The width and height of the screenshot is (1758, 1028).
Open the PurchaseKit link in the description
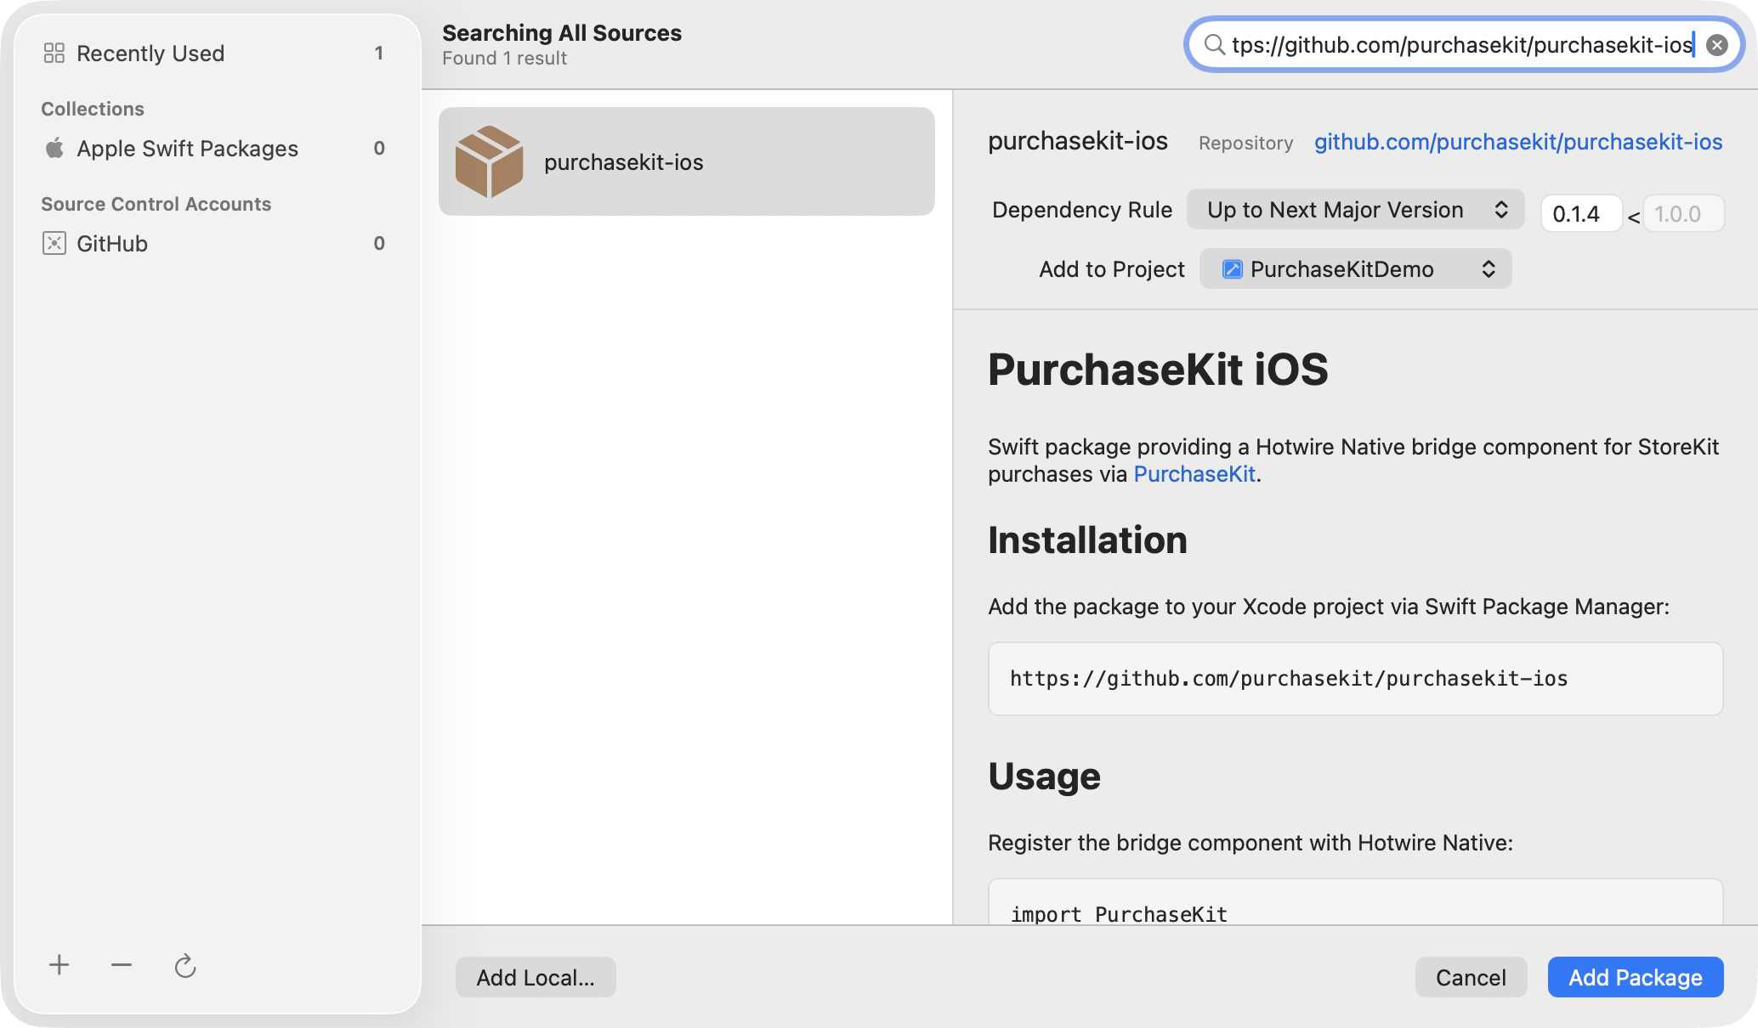1194,474
